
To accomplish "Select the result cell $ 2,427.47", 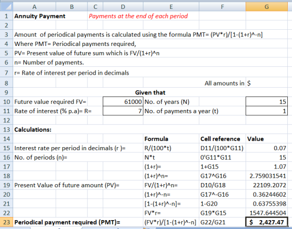I will [x=266, y=222].
